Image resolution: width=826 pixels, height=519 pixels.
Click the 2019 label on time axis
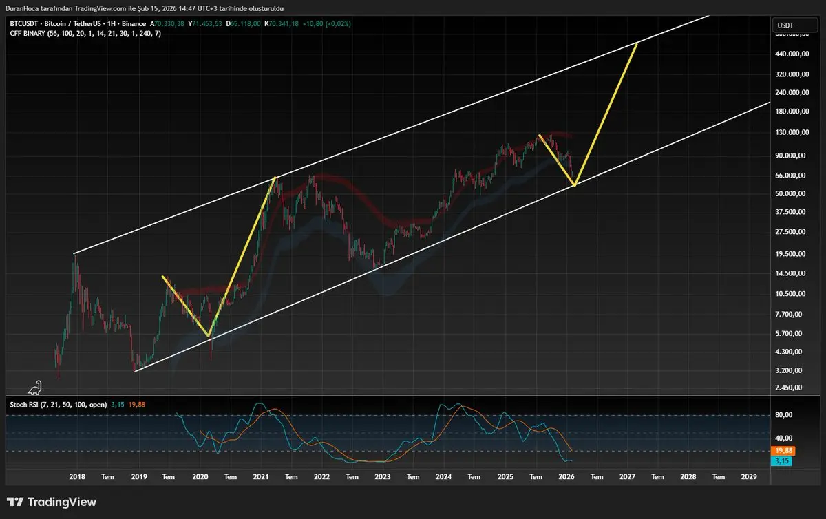[139, 476]
